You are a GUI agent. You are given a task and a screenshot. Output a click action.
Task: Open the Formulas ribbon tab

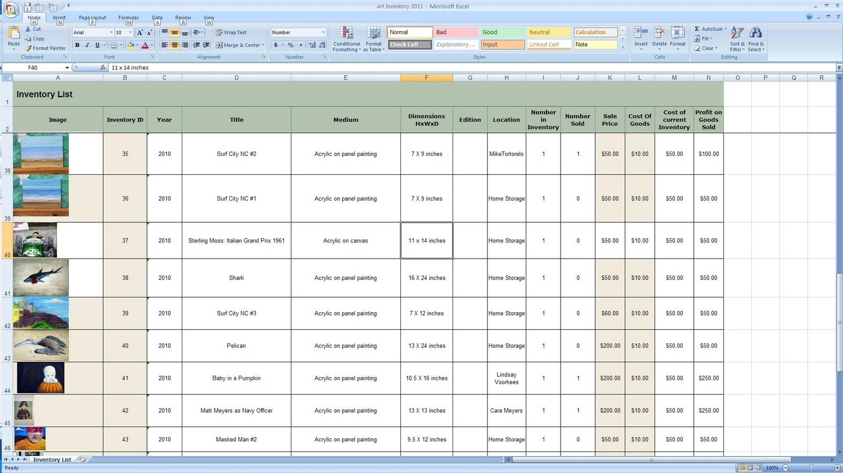tap(129, 17)
